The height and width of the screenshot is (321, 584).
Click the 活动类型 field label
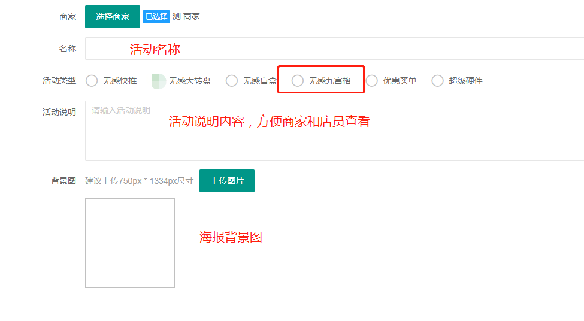click(x=59, y=80)
